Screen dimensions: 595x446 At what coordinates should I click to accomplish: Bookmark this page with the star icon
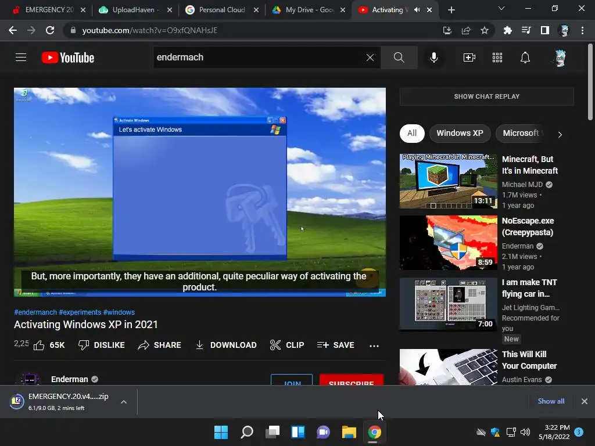485,30
